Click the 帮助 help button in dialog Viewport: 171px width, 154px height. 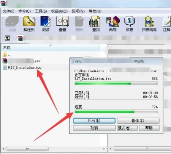[149, 128]
